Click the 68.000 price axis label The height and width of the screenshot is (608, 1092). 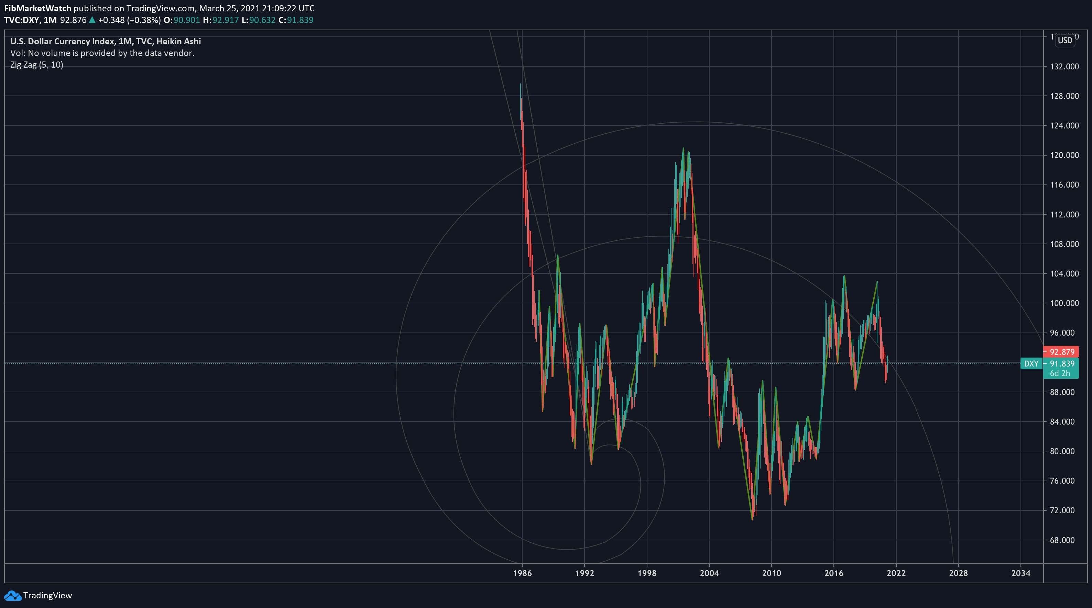1062,540
